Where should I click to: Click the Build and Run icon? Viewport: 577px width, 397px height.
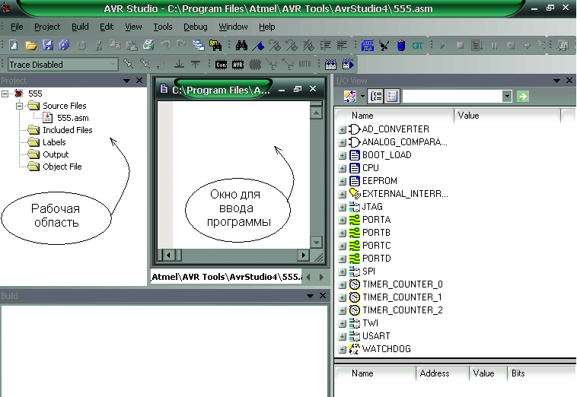pyautogui.click(x=348, y=65)
